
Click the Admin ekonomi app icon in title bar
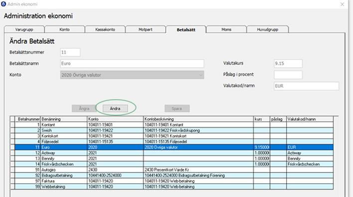(3, 4)
